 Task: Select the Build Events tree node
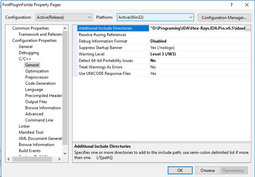pyautogui.click(x=30, y=151)
